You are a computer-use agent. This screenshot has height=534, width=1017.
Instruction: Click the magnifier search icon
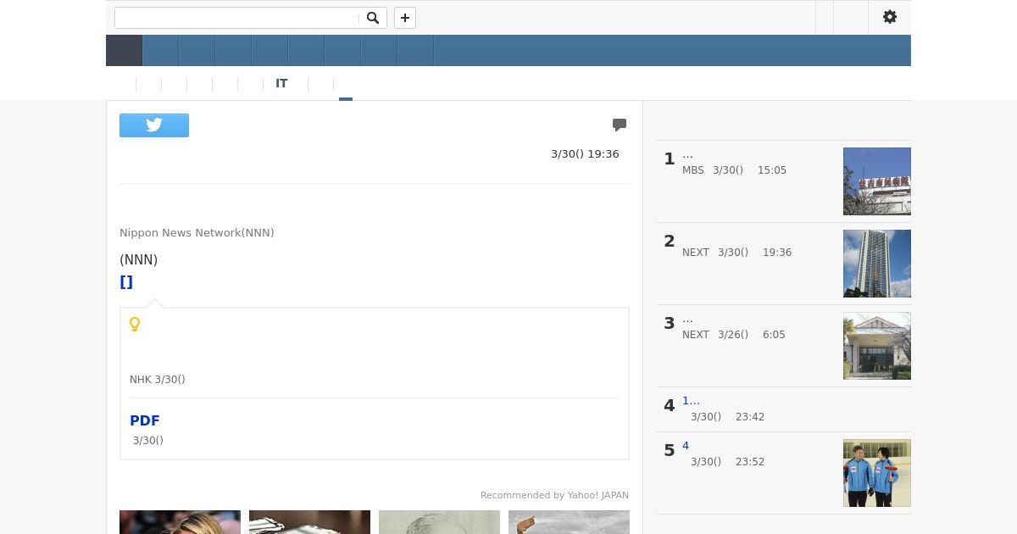click(373, 18)
